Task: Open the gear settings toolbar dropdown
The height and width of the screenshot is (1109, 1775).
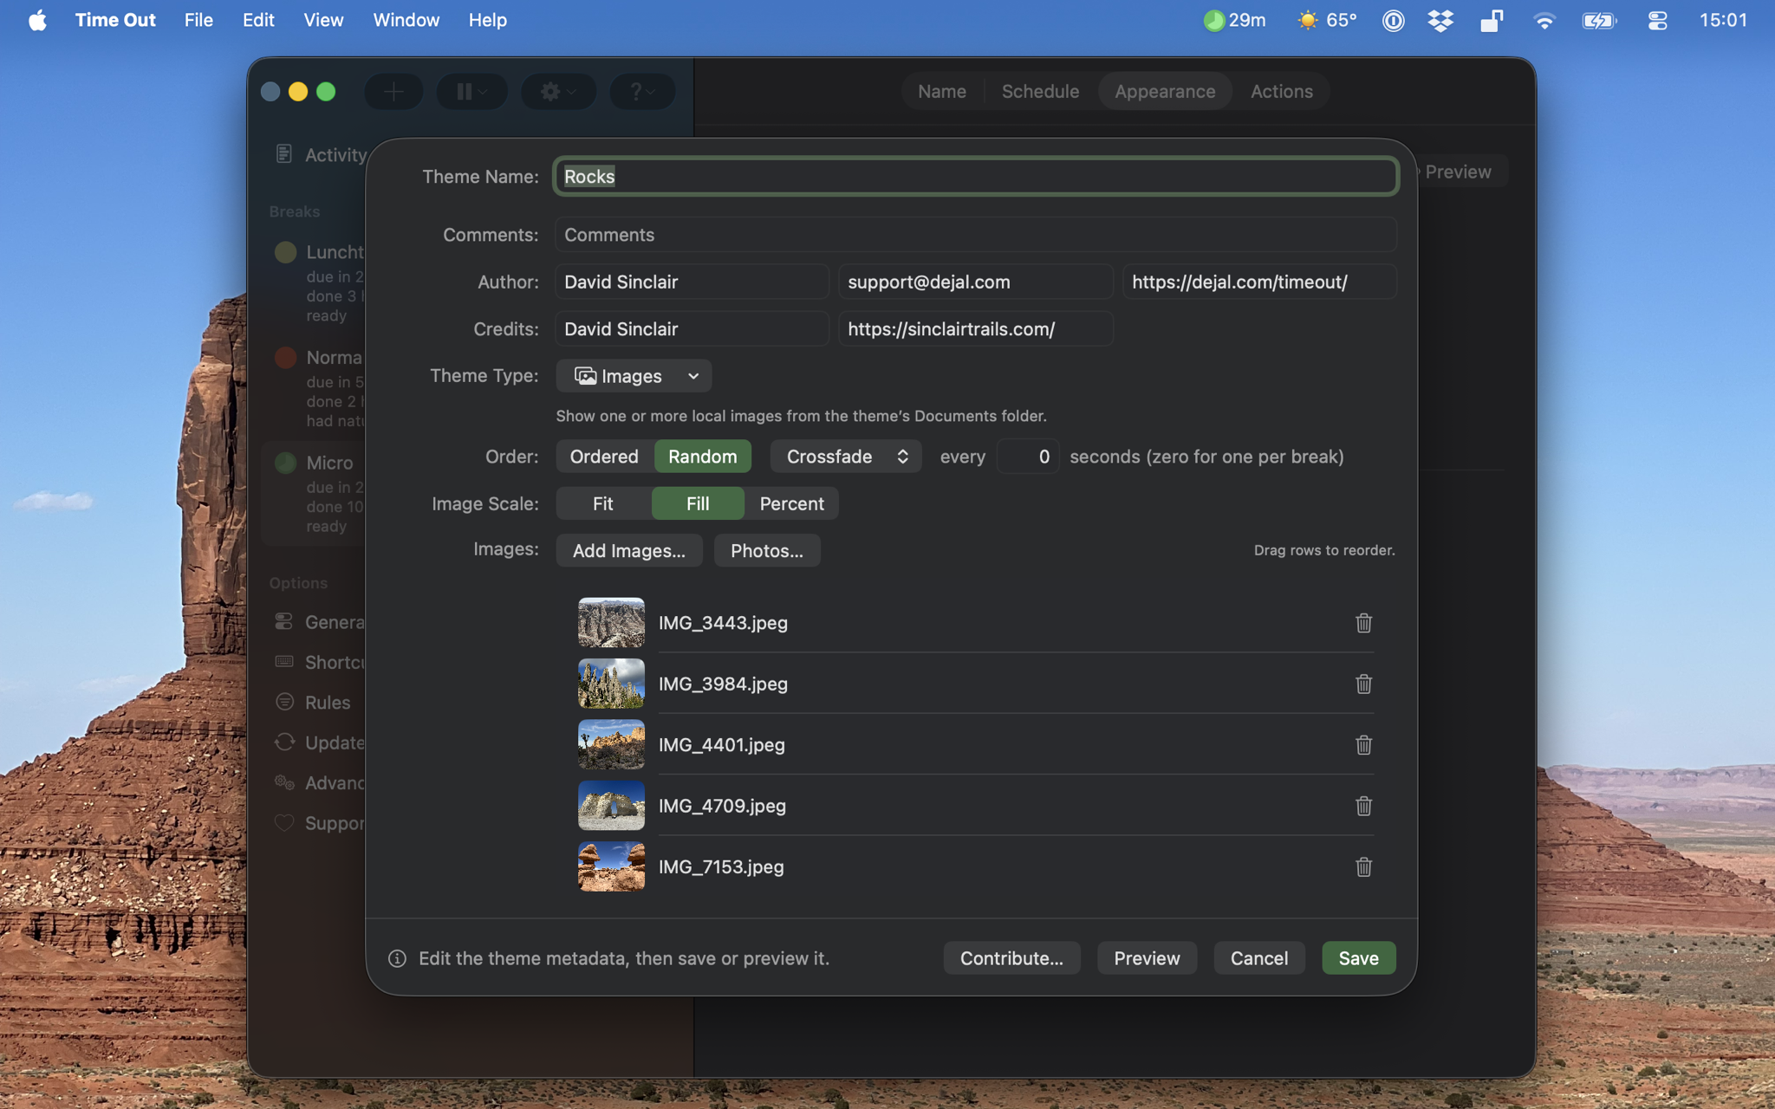Action: pyautogui.click(x=558, y=91)
